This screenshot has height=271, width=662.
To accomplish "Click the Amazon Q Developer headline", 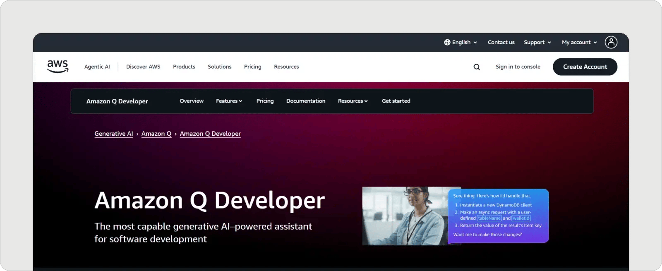I will coord(210,201).
